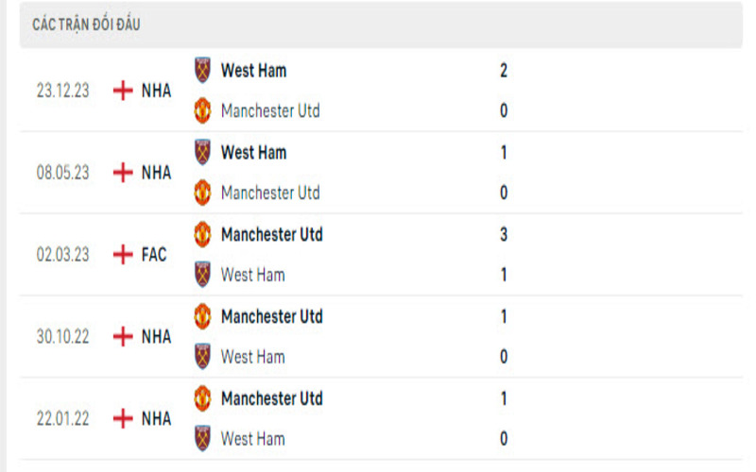
Task: Select England flag next to FAC label
Action: [x=122, y=255]
